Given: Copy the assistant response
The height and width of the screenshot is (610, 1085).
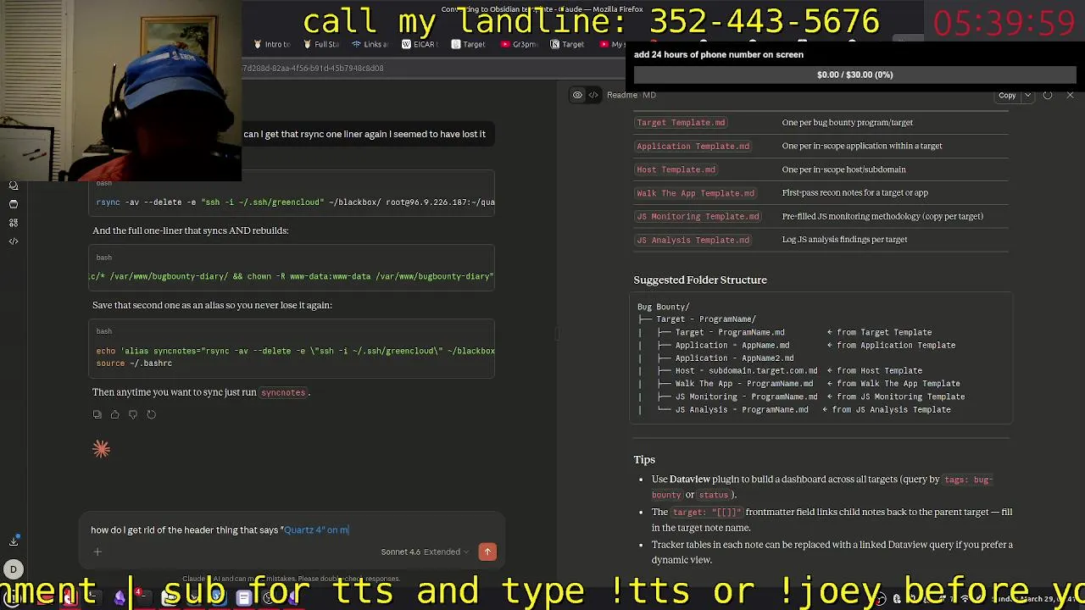Looking at the screenshot, I should (x=97, y=414).
